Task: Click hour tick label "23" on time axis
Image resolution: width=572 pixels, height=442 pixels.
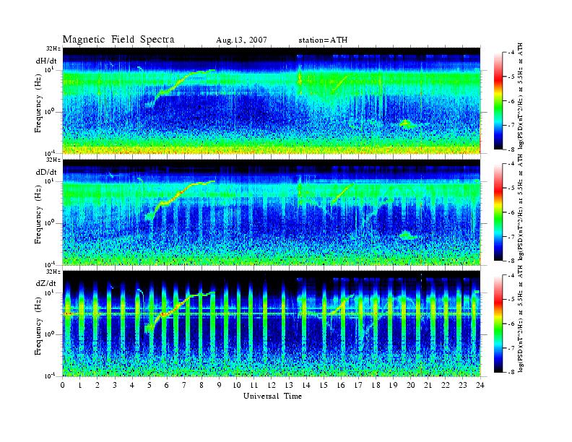Action: [x=463, y=386]
